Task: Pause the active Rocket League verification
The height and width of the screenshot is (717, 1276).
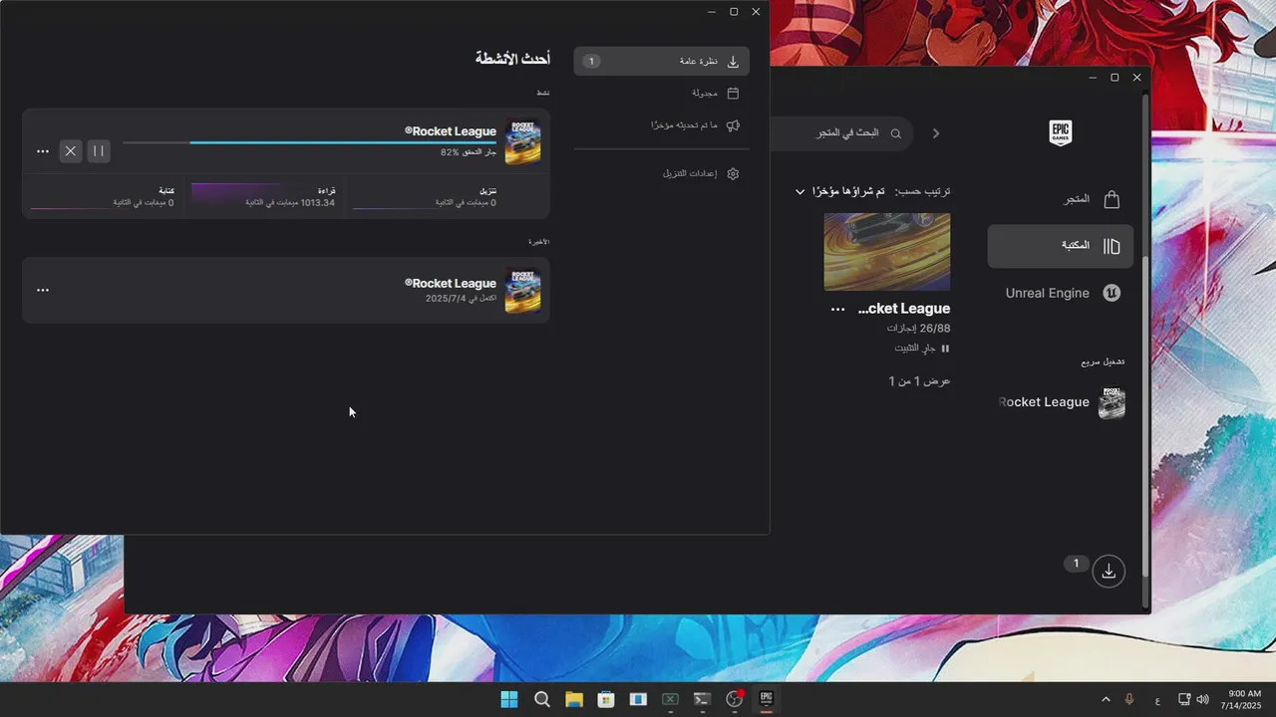Action: point(98,151)
